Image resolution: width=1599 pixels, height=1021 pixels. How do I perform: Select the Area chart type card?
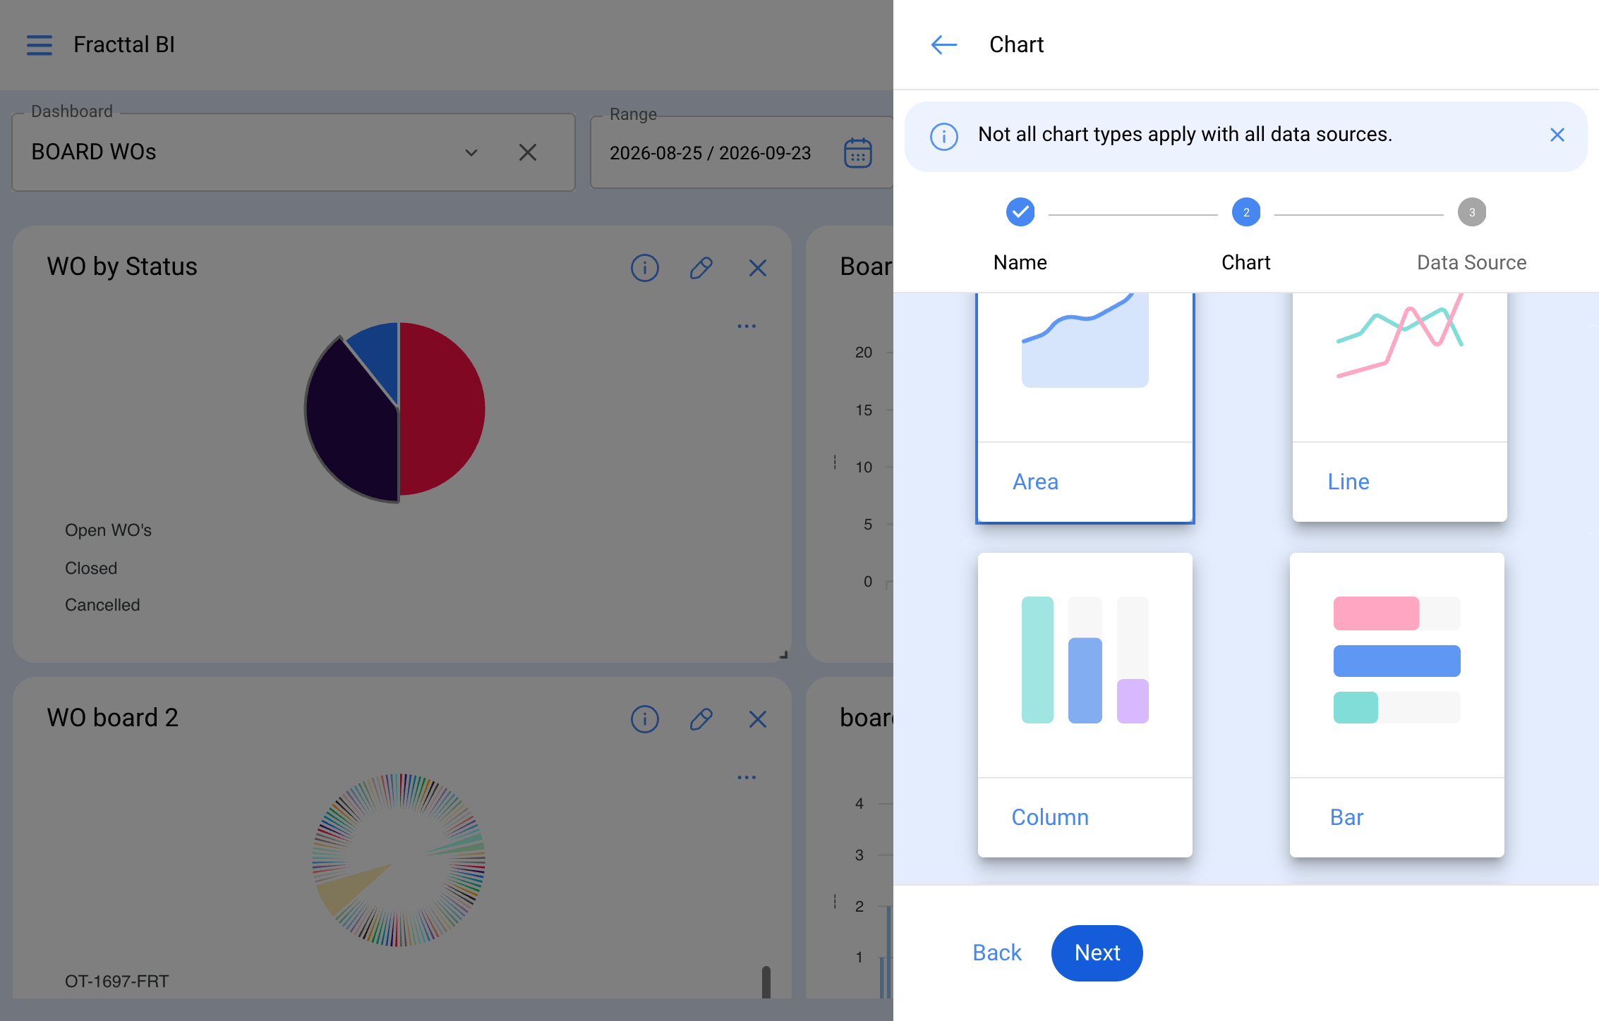(x=1085, y=408)
